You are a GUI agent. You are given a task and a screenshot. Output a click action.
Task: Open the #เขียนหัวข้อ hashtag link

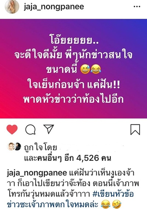[x=113, y=194]
